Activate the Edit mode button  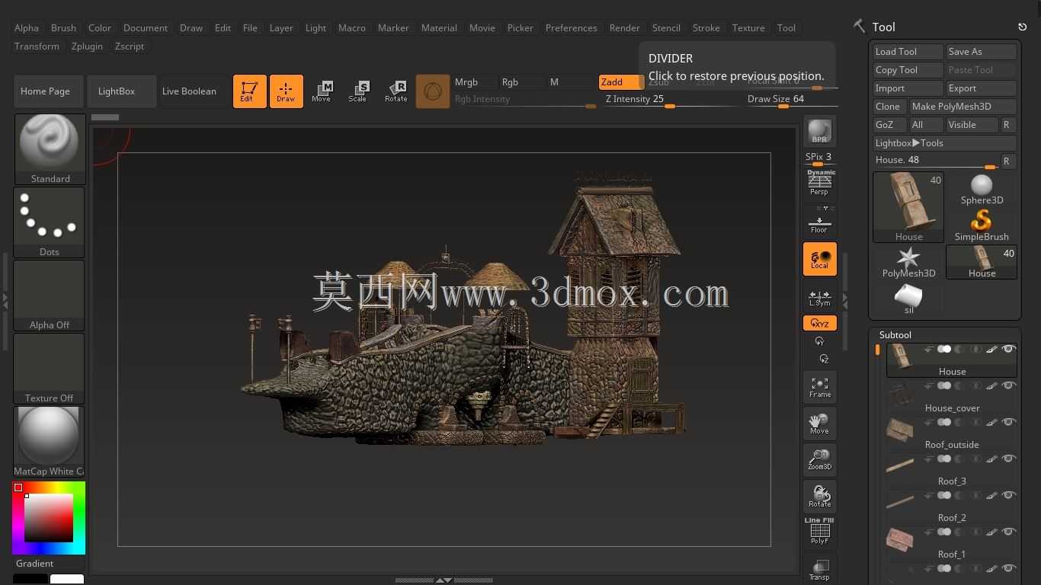point(250,91)
